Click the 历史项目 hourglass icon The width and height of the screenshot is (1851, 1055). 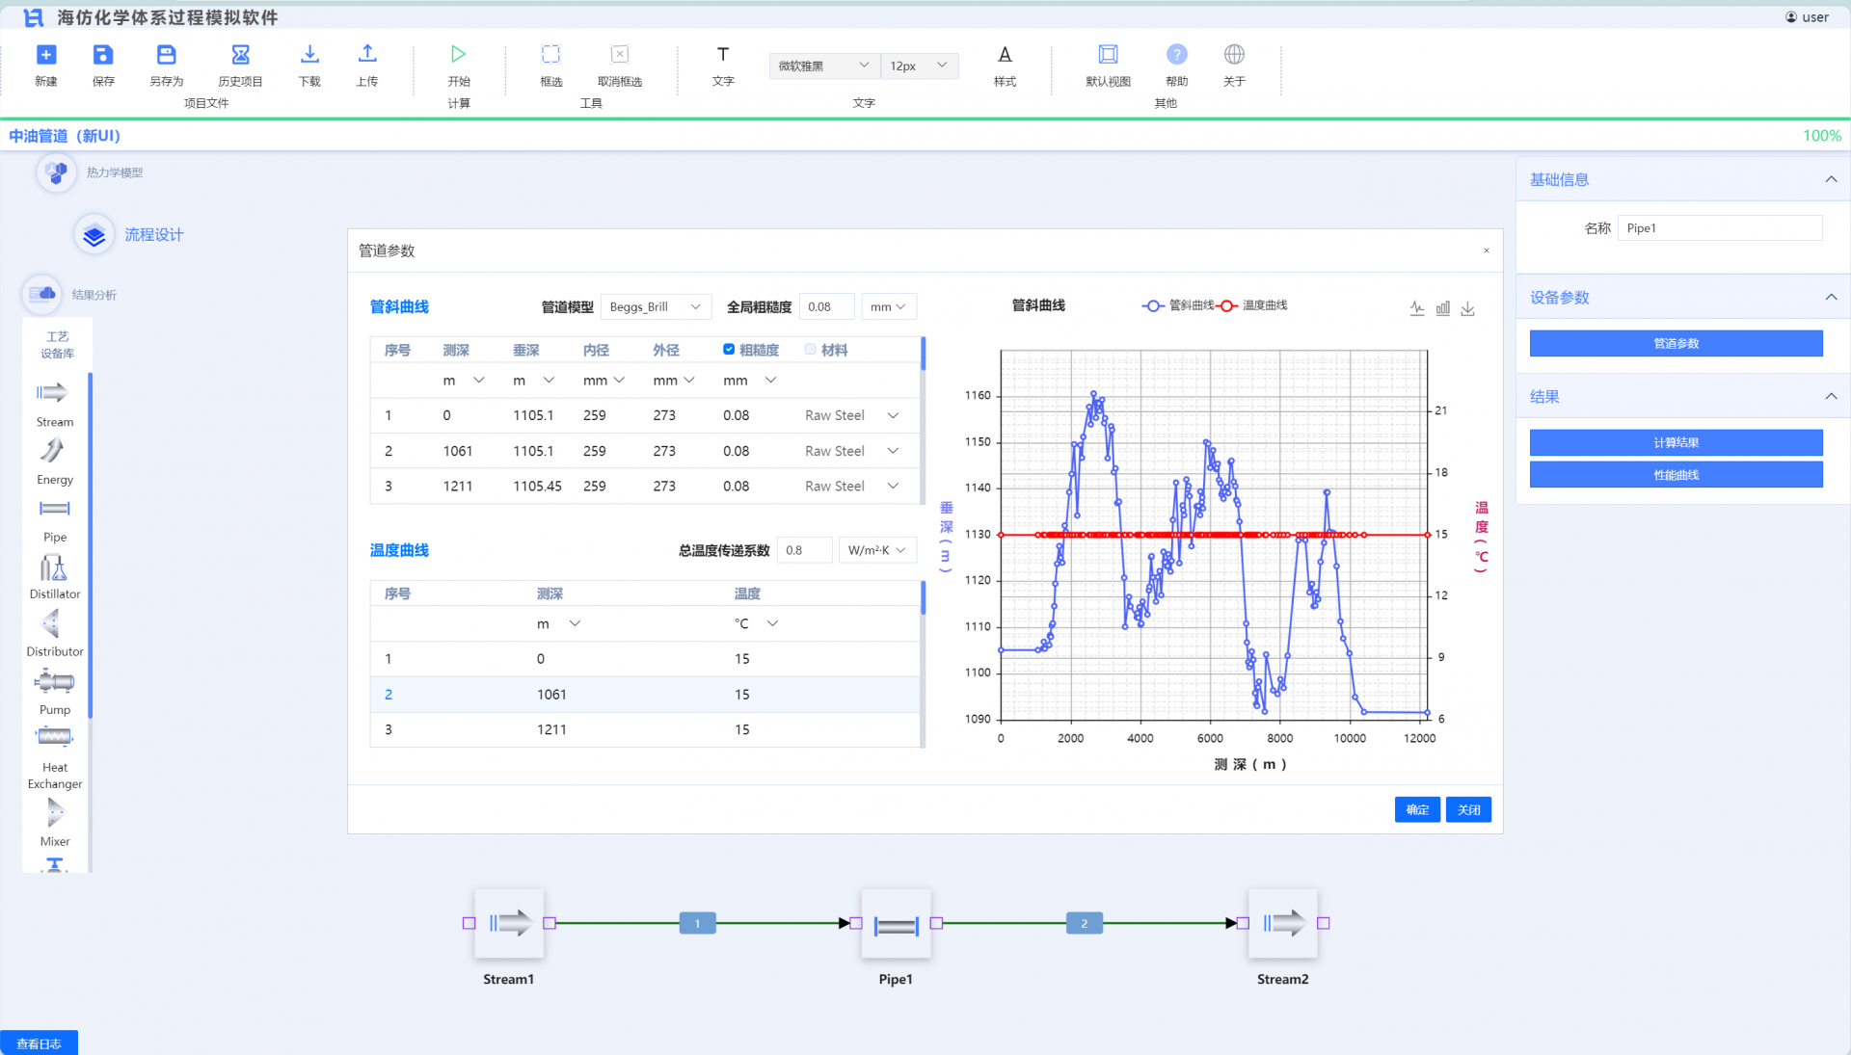[240, 55]
